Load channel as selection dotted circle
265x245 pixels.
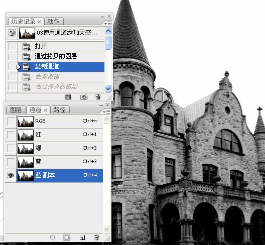(52, 237)
